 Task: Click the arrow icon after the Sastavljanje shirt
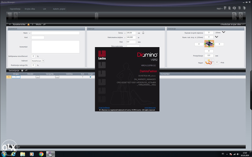[x=26, y=70]
